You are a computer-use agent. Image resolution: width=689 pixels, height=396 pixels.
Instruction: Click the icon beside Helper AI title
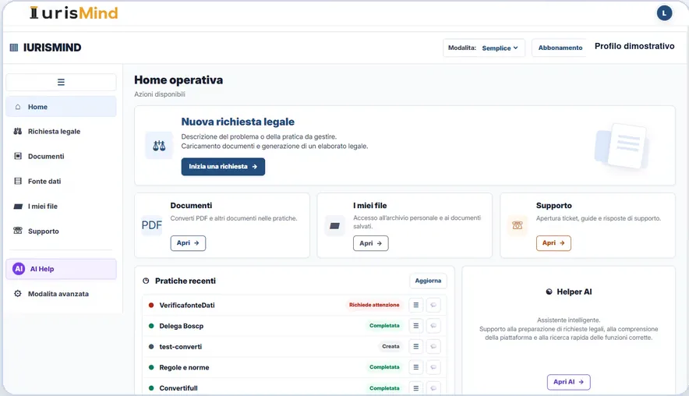pyautogui.click(x=549, y=292)
